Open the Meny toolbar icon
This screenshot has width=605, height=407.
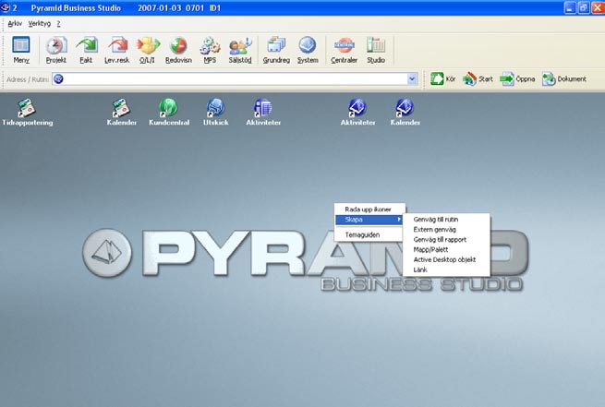(x=21, y=50)
